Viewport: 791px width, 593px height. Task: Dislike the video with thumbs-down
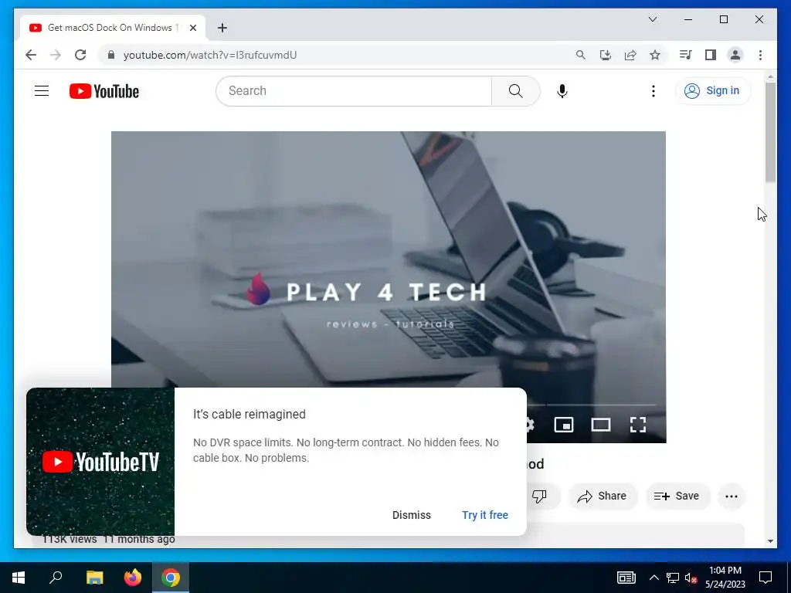[x=539, y=496]
